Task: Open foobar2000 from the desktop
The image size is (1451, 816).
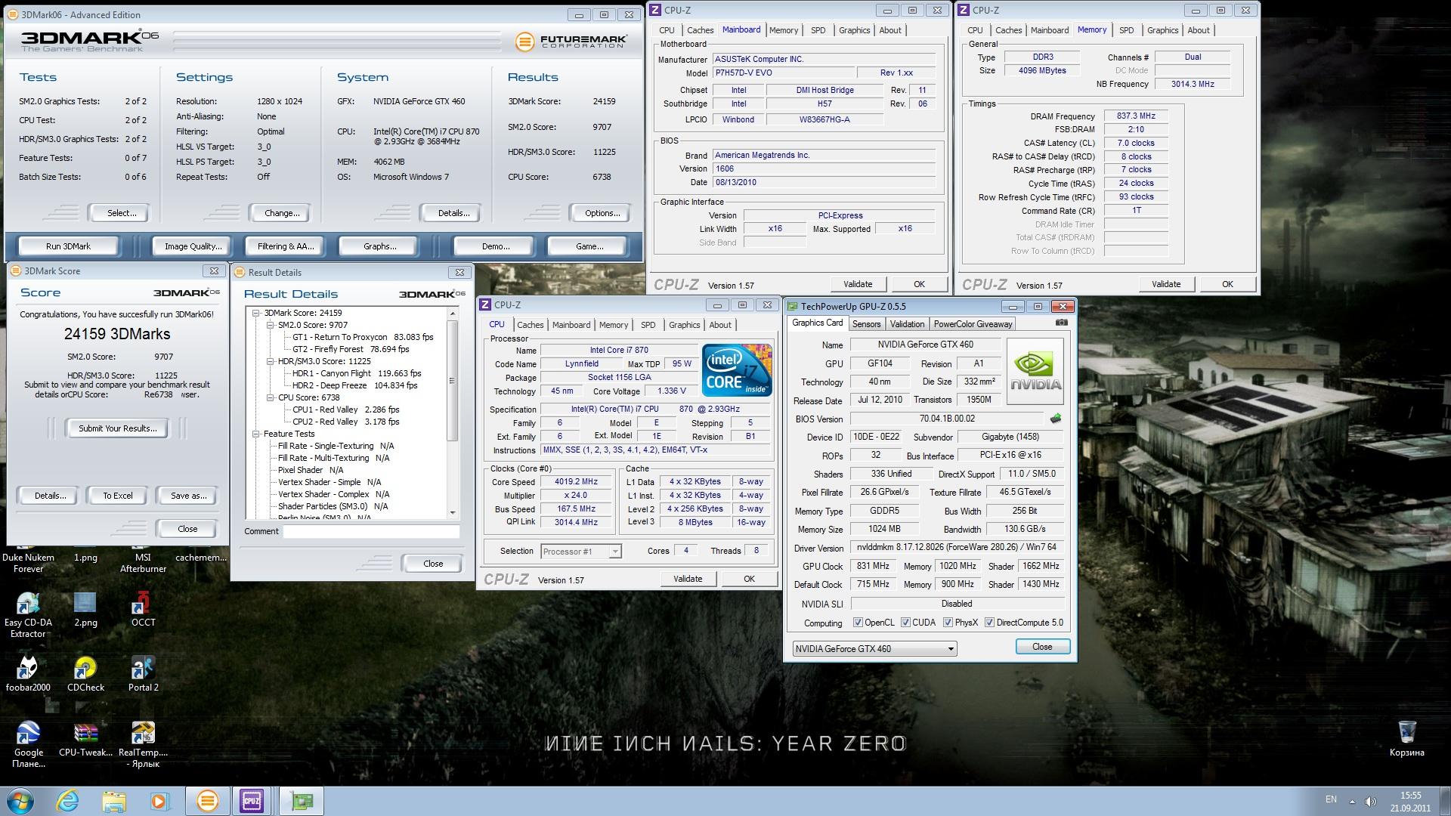Action: tap(28, 675)
